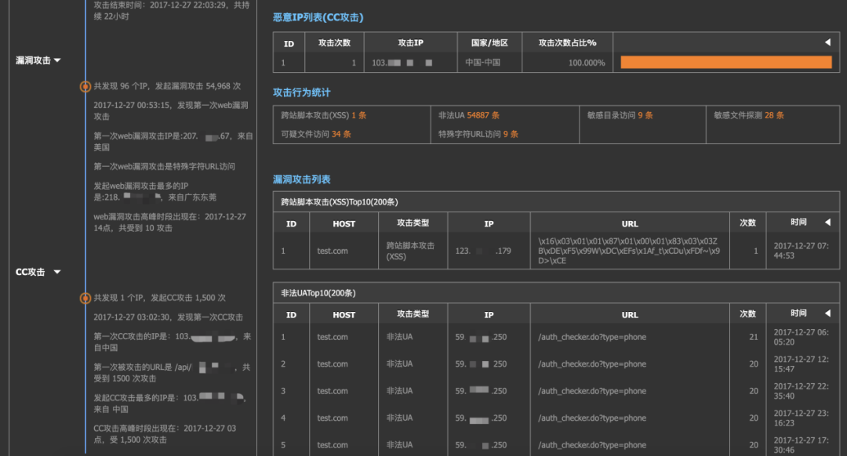Screen dimensions: 847x456
Task: Open the 跨站脚本攻击(XSS) 1 条 count
Action: [324, 115]
